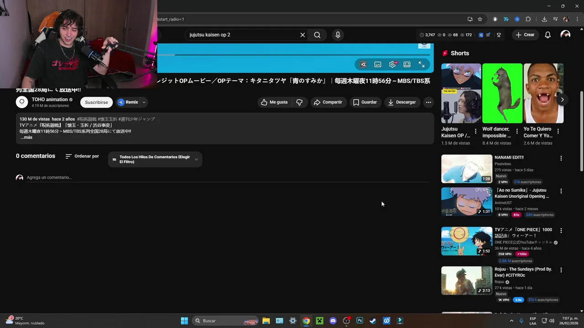This screenshot has height=328, width=584.
Task: Open the YouTube account avatar menu
Action: [x=565, y=35]
